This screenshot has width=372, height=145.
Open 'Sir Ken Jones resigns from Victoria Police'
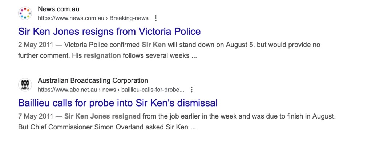tap(109, 32)
